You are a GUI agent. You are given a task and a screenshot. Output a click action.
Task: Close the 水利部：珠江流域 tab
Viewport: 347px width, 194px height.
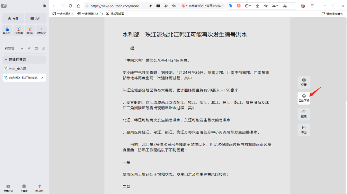click(x=42, y=78)
